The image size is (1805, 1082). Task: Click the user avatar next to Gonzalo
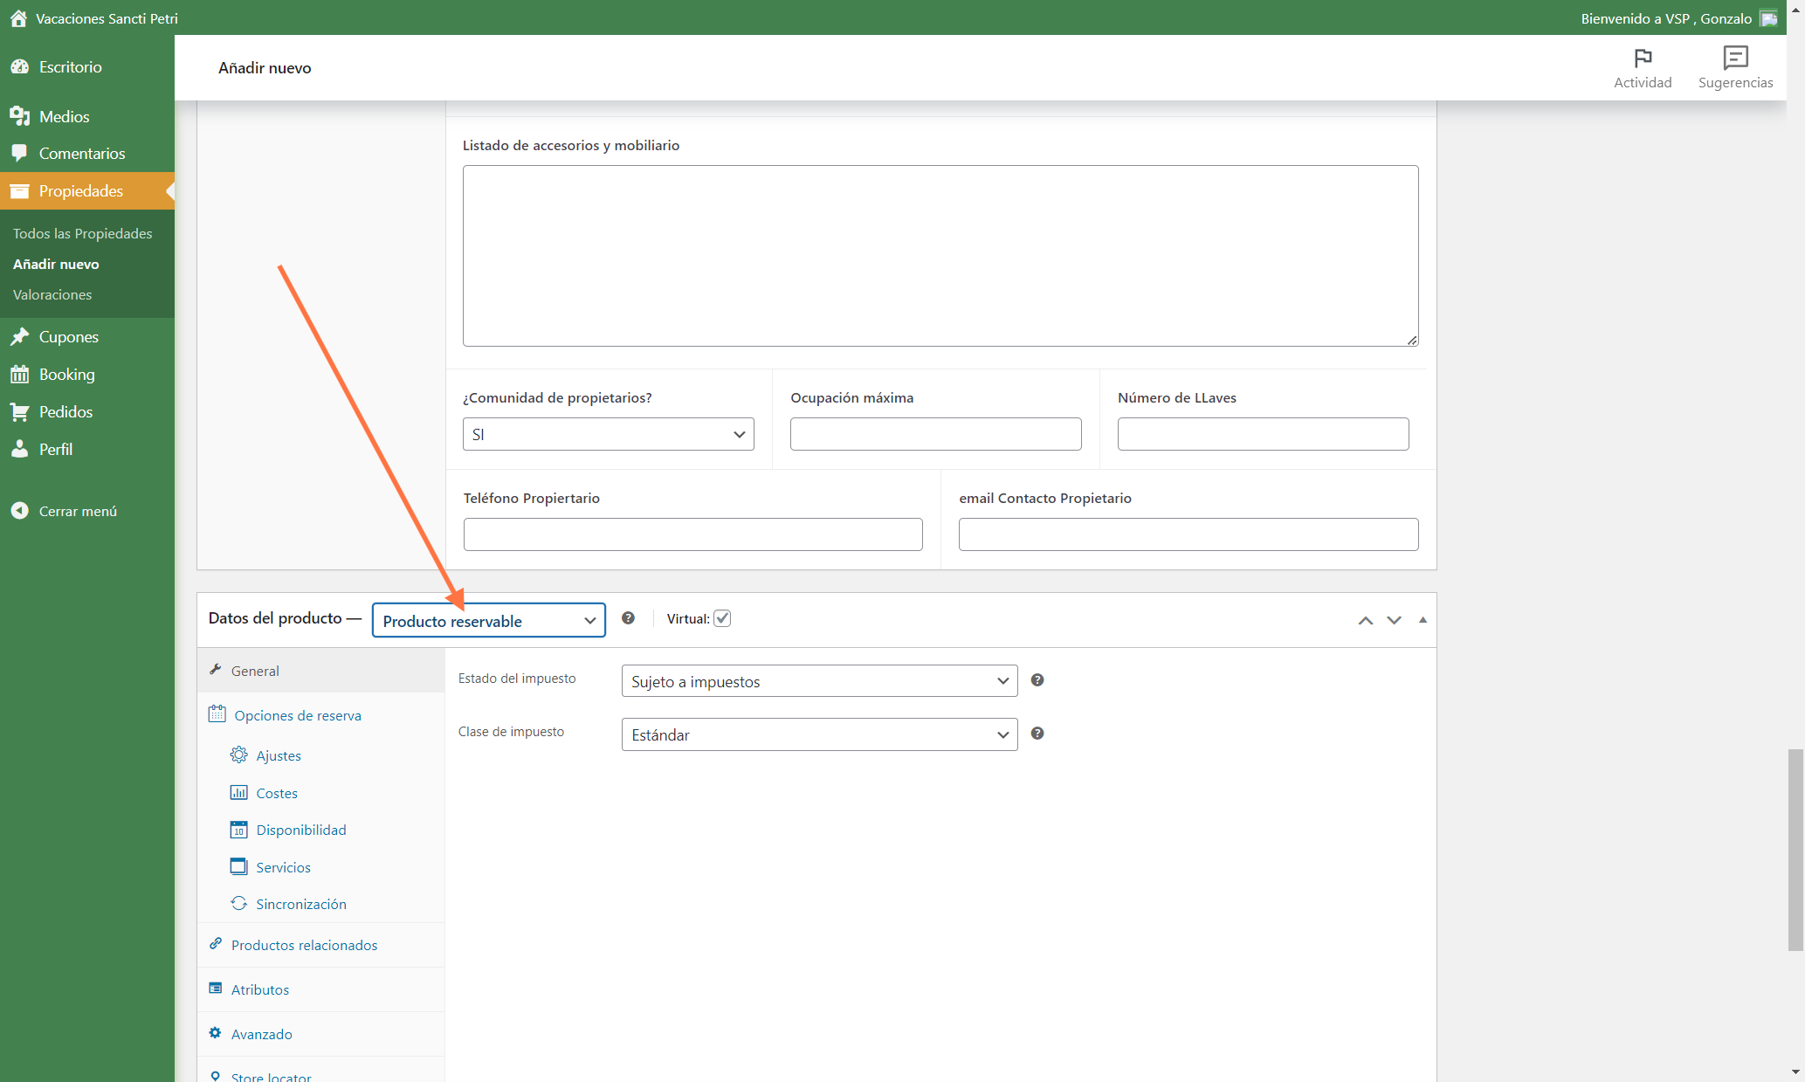click(1768, 18)
